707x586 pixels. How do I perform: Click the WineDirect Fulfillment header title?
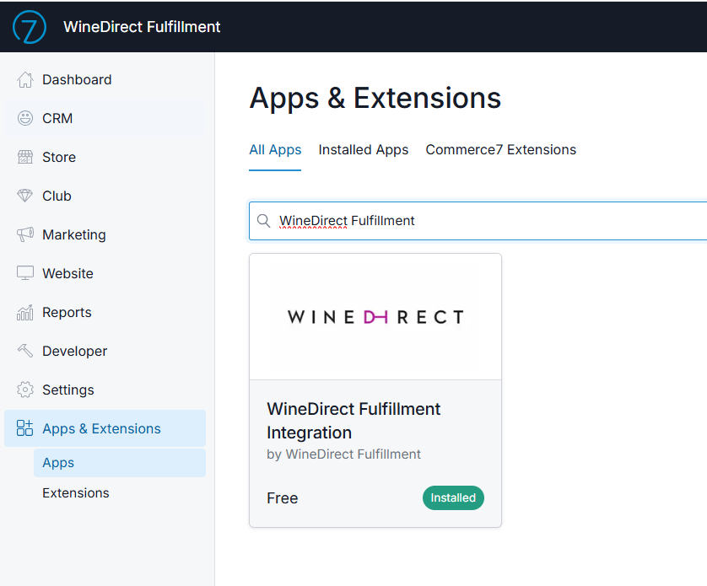tap(142, 27)
